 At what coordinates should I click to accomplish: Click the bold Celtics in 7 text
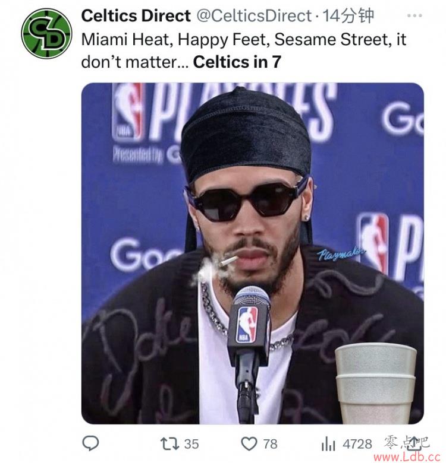(237, 62)
